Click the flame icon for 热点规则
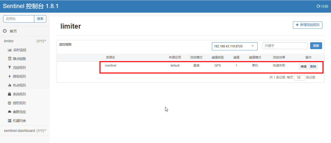The width and height of the screenshot is (331, 143). tap(10, 85)
